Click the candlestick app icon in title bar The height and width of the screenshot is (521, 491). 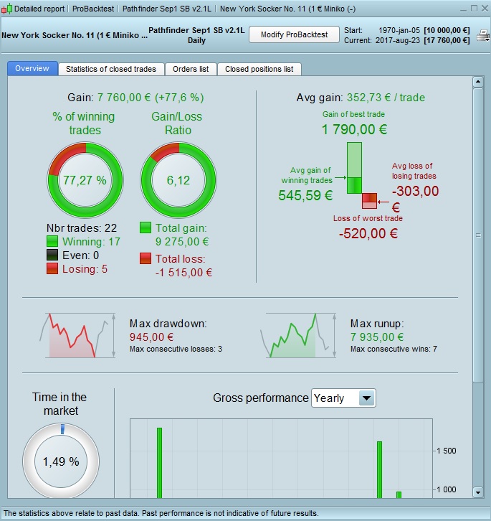pyautogui.click(x=6, y=9)
